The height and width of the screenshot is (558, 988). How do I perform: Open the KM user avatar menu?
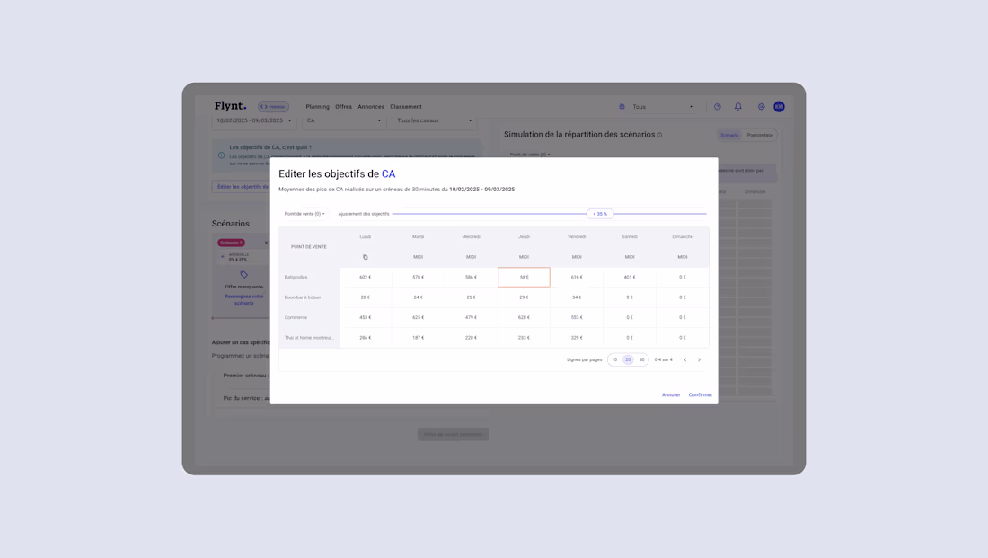780,106
